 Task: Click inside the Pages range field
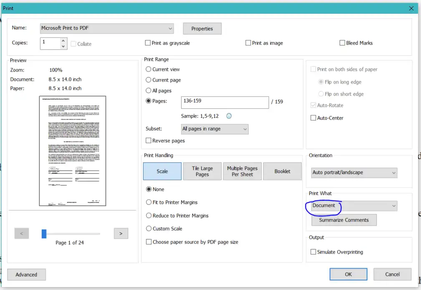pyautogui.click(x=224, y=102)
